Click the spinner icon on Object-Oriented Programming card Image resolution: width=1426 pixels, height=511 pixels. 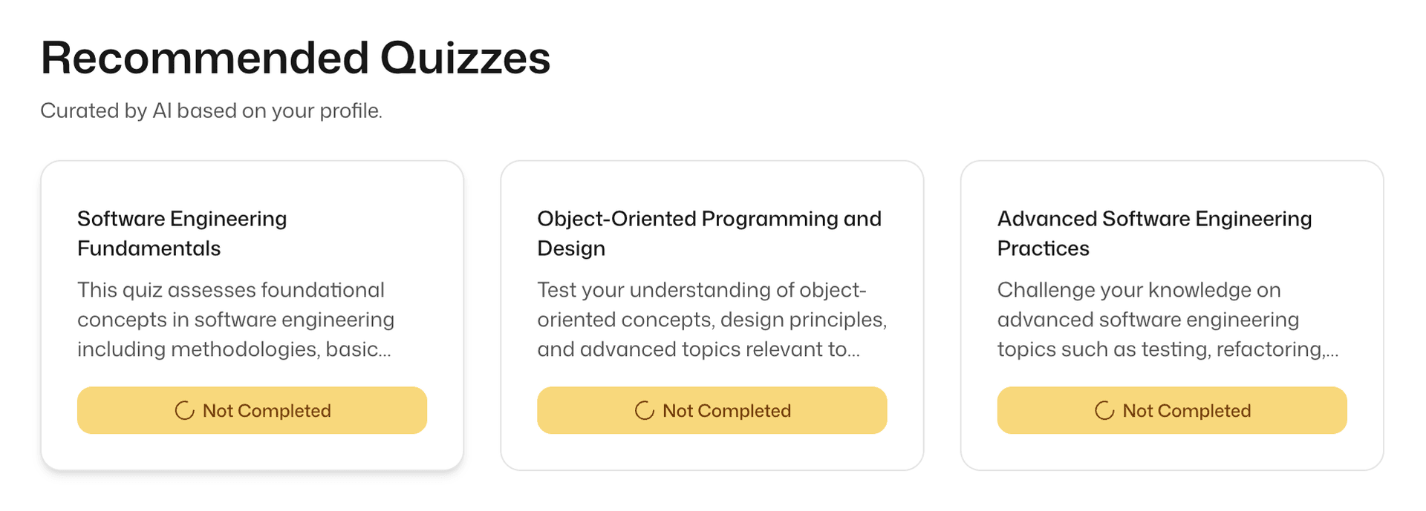644,411
